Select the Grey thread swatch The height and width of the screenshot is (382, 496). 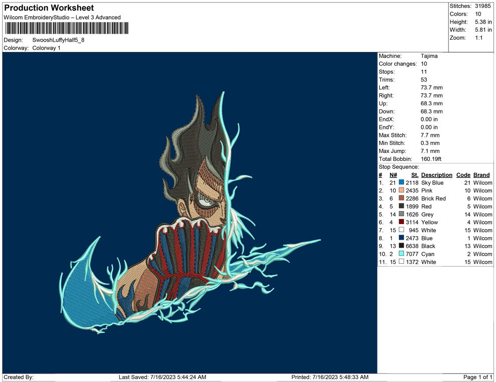(401, 214)
